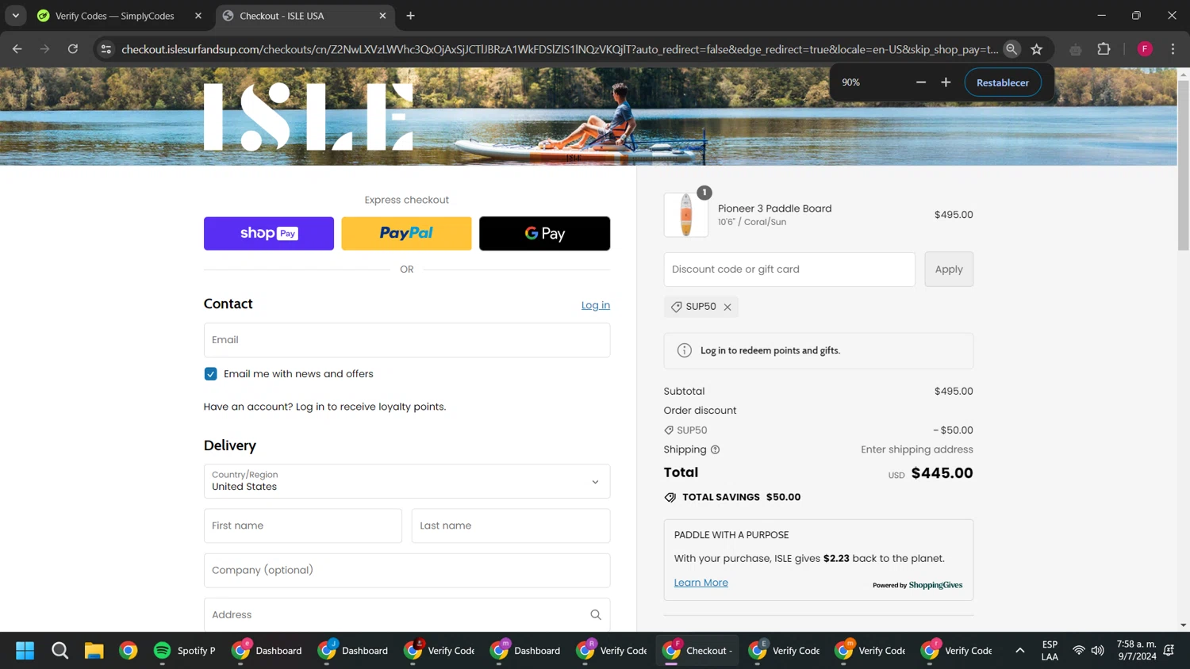Open the Chrome profile avatar
The height and width of the screenshot is (669, 1190).
[1145, 49]
